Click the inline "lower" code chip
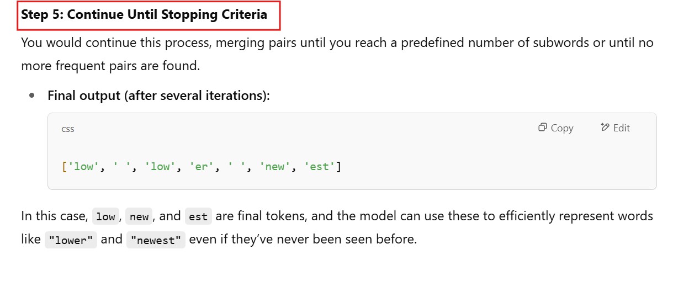The height and width of the screenshot is (281, 673). (71, 241)
